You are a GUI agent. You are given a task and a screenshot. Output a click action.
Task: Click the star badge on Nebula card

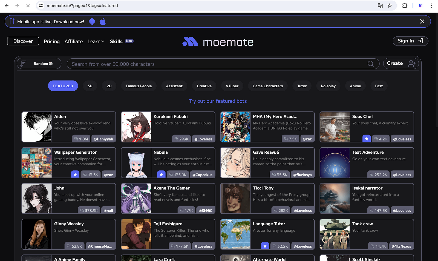(x=161, y=174)
